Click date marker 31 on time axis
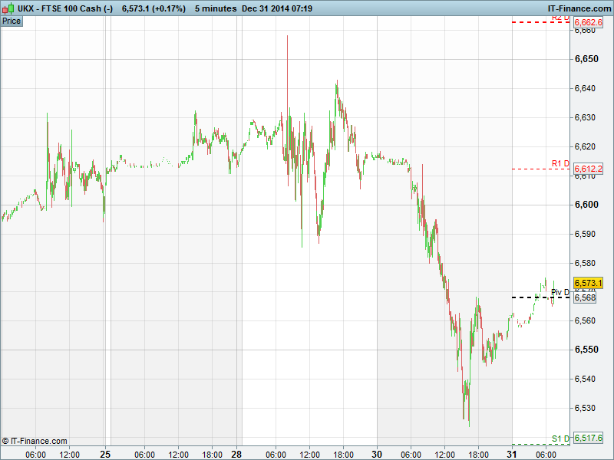 click(x=512, y=454)
